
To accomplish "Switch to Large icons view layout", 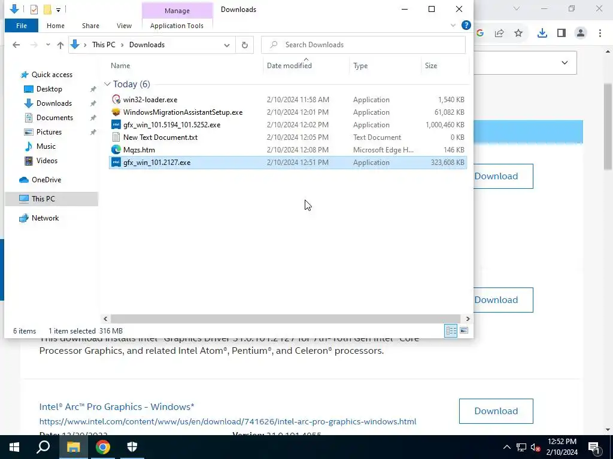I will click(x=464, y=331).
